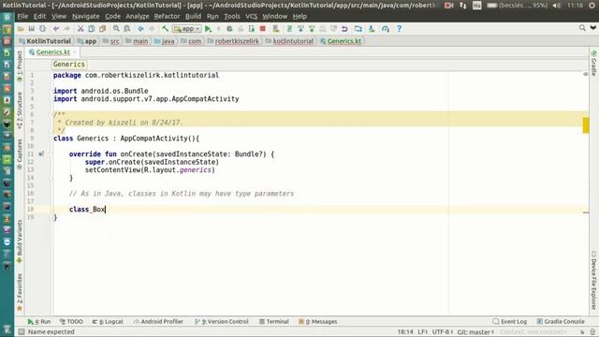Change the LF line separator selector
This screenshot has width=599, height=337.
click(x=422, y=332)
